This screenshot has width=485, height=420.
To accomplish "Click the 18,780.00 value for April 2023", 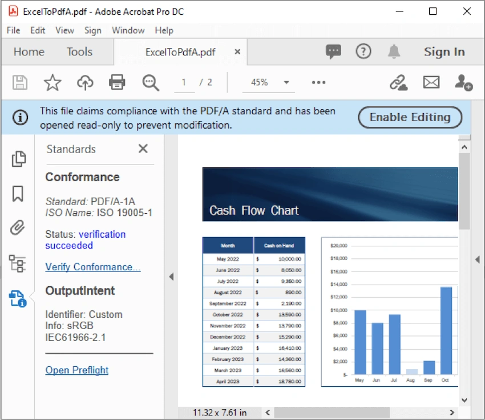I will 290,382.
